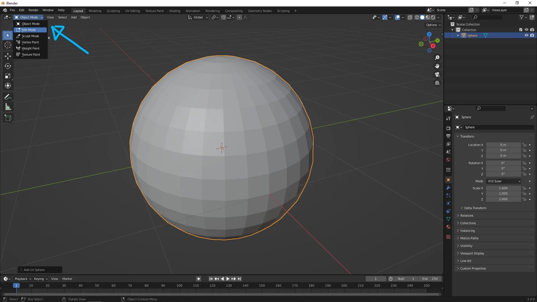Toggle X-ray display button

coord(410,17)
